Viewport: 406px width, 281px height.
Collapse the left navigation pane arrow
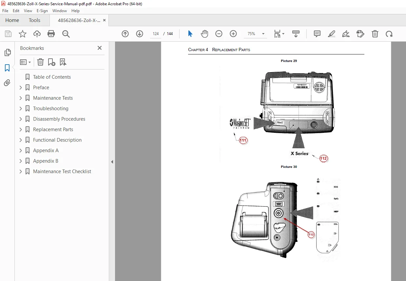pyautogui.click(x=112, y=162)
